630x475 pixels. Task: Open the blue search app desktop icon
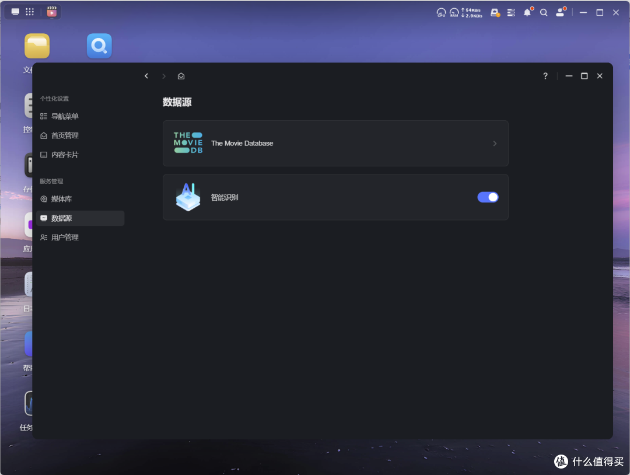99,46
